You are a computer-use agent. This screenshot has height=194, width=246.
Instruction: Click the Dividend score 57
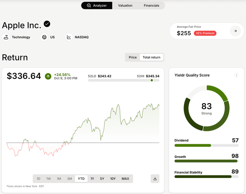(235, 140)
